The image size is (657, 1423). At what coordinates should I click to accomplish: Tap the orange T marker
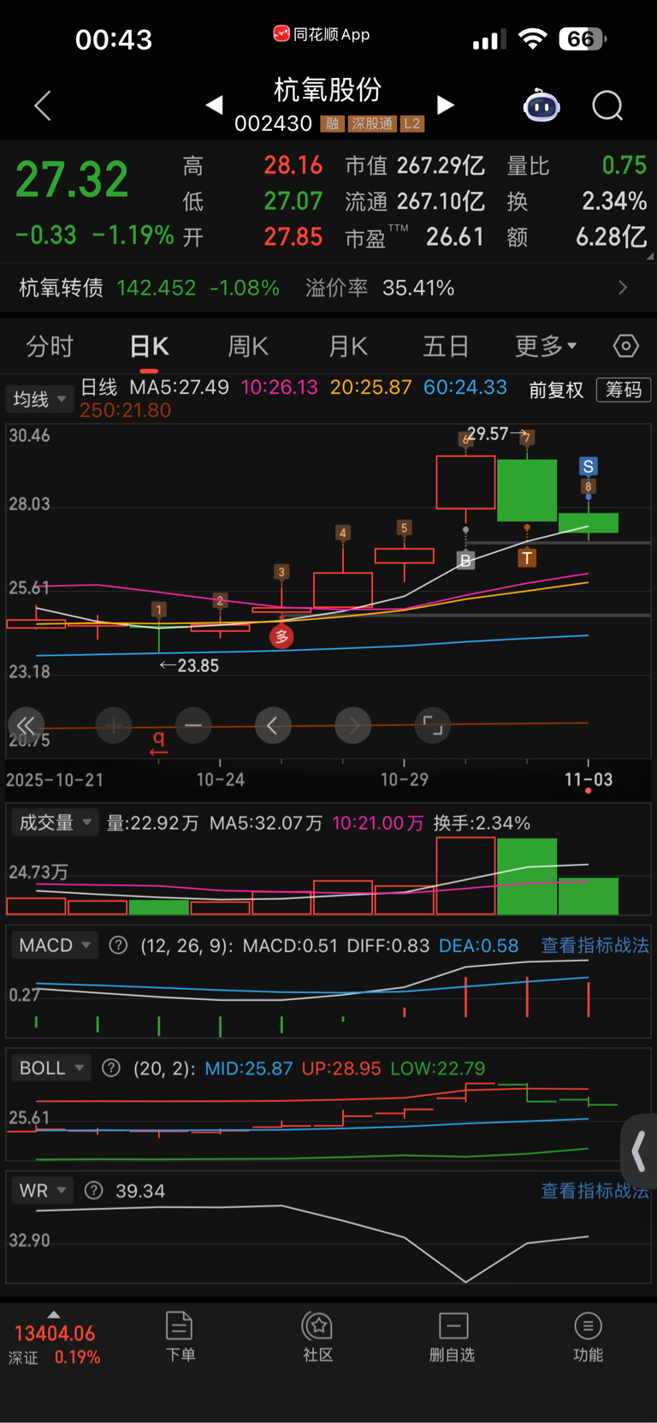click(x=527, y=558)
